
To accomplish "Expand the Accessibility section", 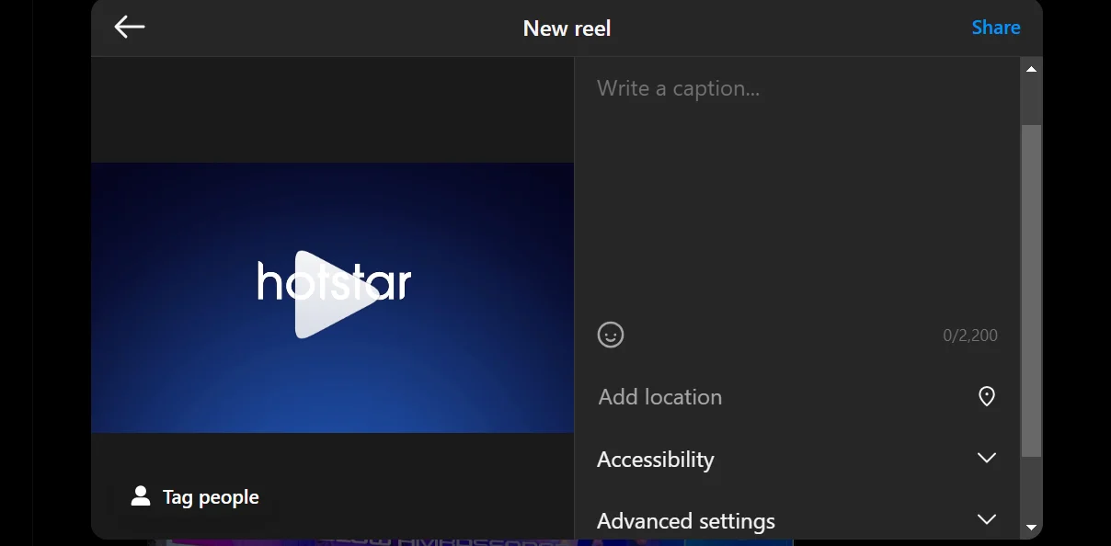I will tap(797, 459).
